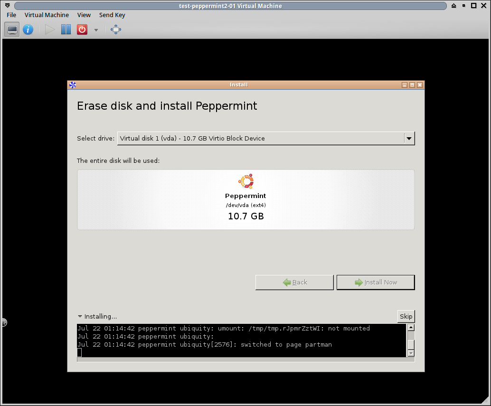Click the Install Now button
The height and width of the screenshot is (406, 491).
(376, 283)
